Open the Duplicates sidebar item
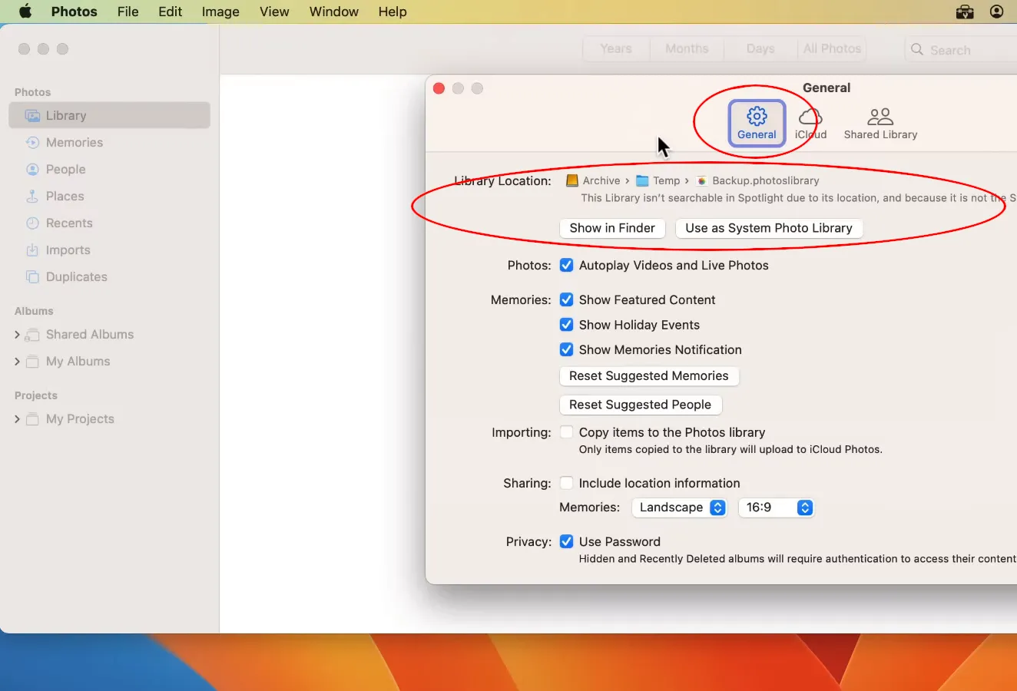 (76, 277)
